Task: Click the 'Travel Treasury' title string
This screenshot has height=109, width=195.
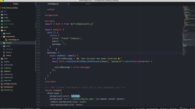Action: click(x=71, y=38)
